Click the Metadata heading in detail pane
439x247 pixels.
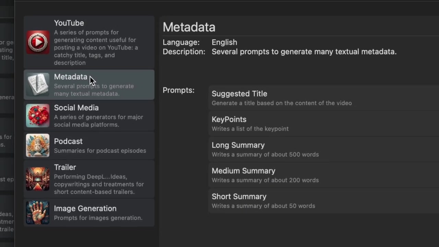click(189, 27)
